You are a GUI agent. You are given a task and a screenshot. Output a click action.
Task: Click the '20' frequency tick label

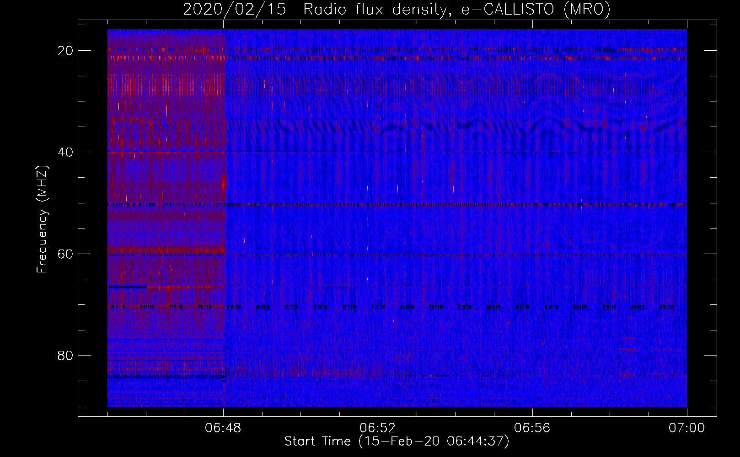coord(65,51)
